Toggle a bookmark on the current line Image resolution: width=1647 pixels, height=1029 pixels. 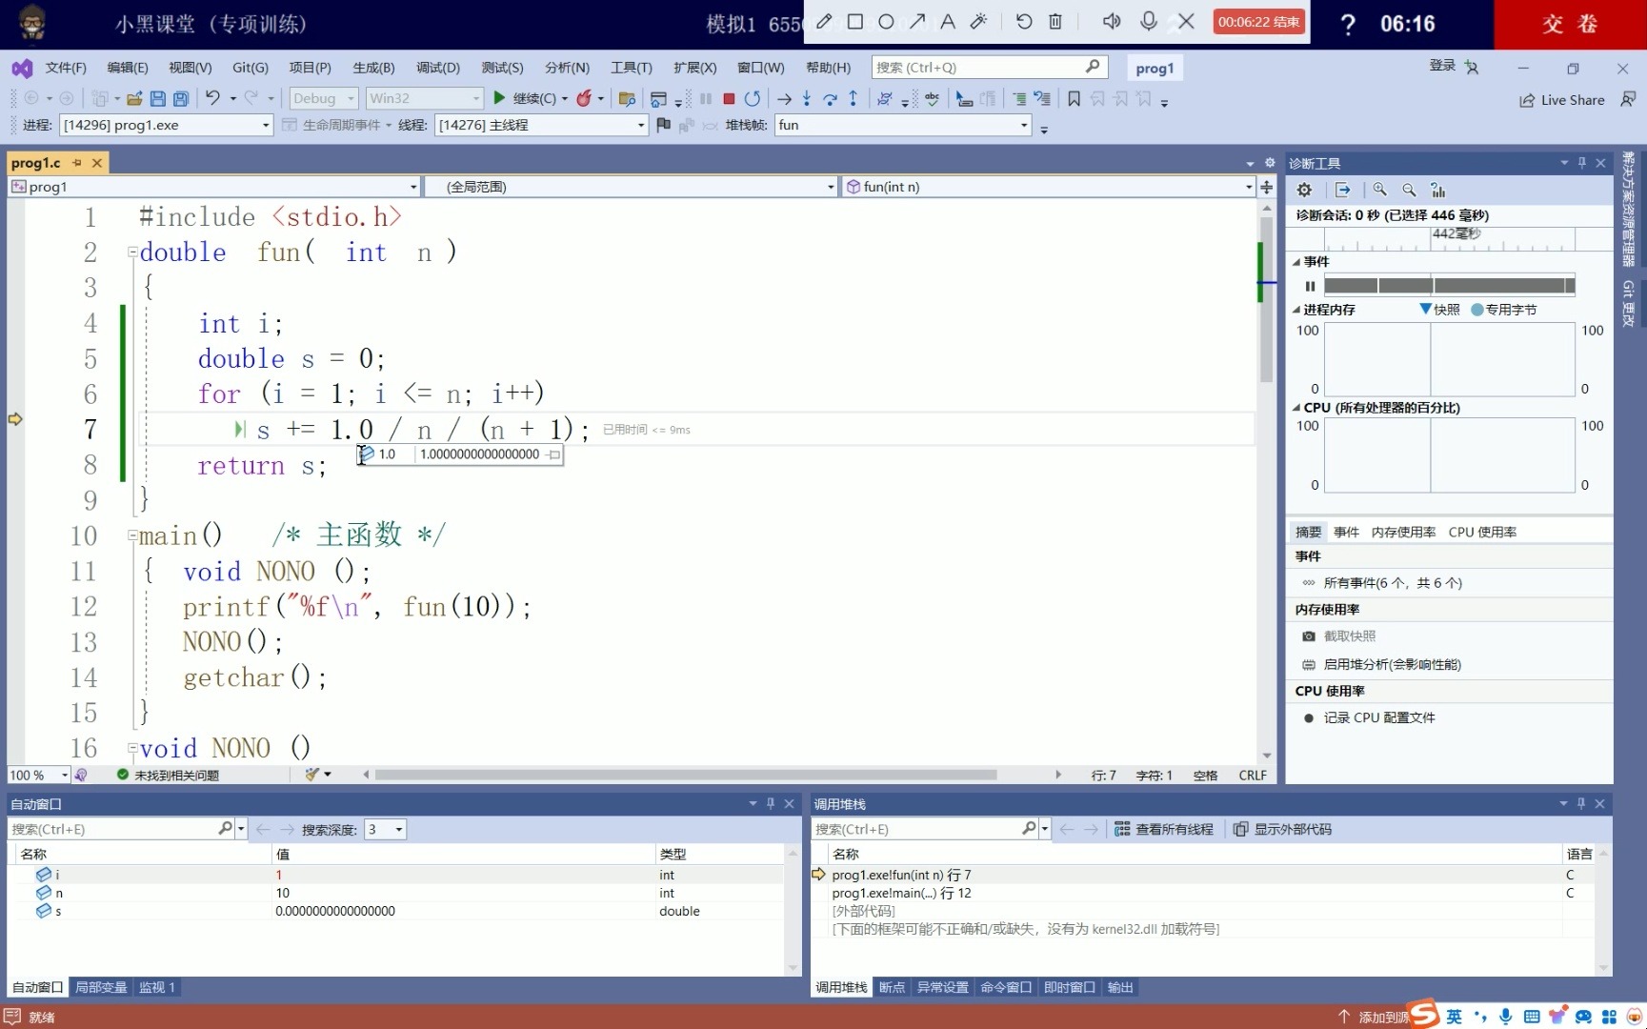(x=1074, y=98)
